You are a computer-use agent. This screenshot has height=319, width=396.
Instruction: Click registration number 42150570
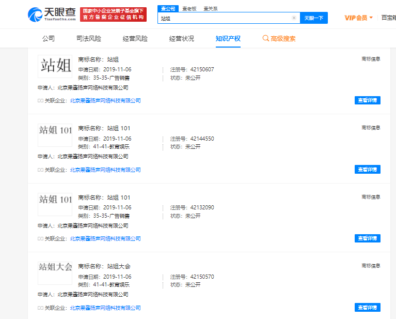coord(202,277)
